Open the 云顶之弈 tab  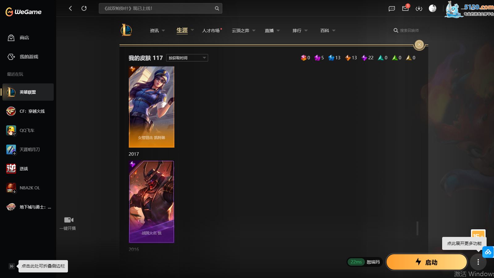(x=241, y=31)
